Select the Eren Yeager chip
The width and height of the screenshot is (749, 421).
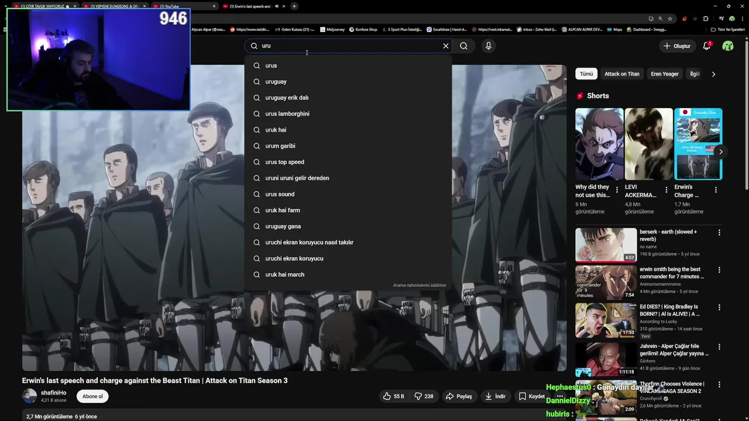(665, 74)
